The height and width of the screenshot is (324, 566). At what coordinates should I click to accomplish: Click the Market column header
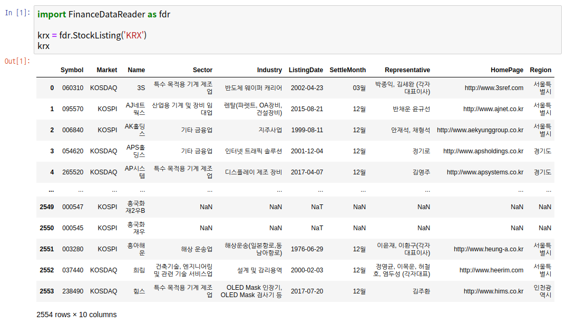[x=107, y=70]
